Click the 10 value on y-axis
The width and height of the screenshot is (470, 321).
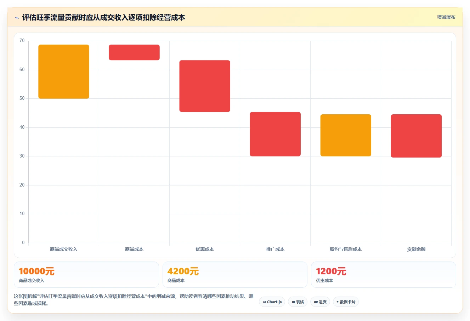coord(22,214)
